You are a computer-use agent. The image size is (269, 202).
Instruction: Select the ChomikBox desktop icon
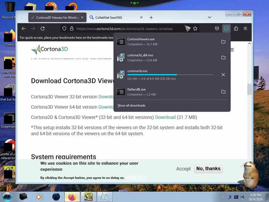[8, 175]
